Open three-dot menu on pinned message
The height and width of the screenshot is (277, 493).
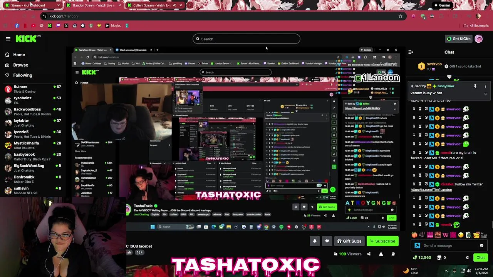(x=485, y=86)
